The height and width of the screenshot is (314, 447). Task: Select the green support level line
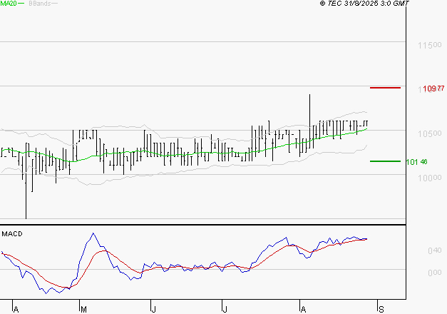[x=385, y=161]
